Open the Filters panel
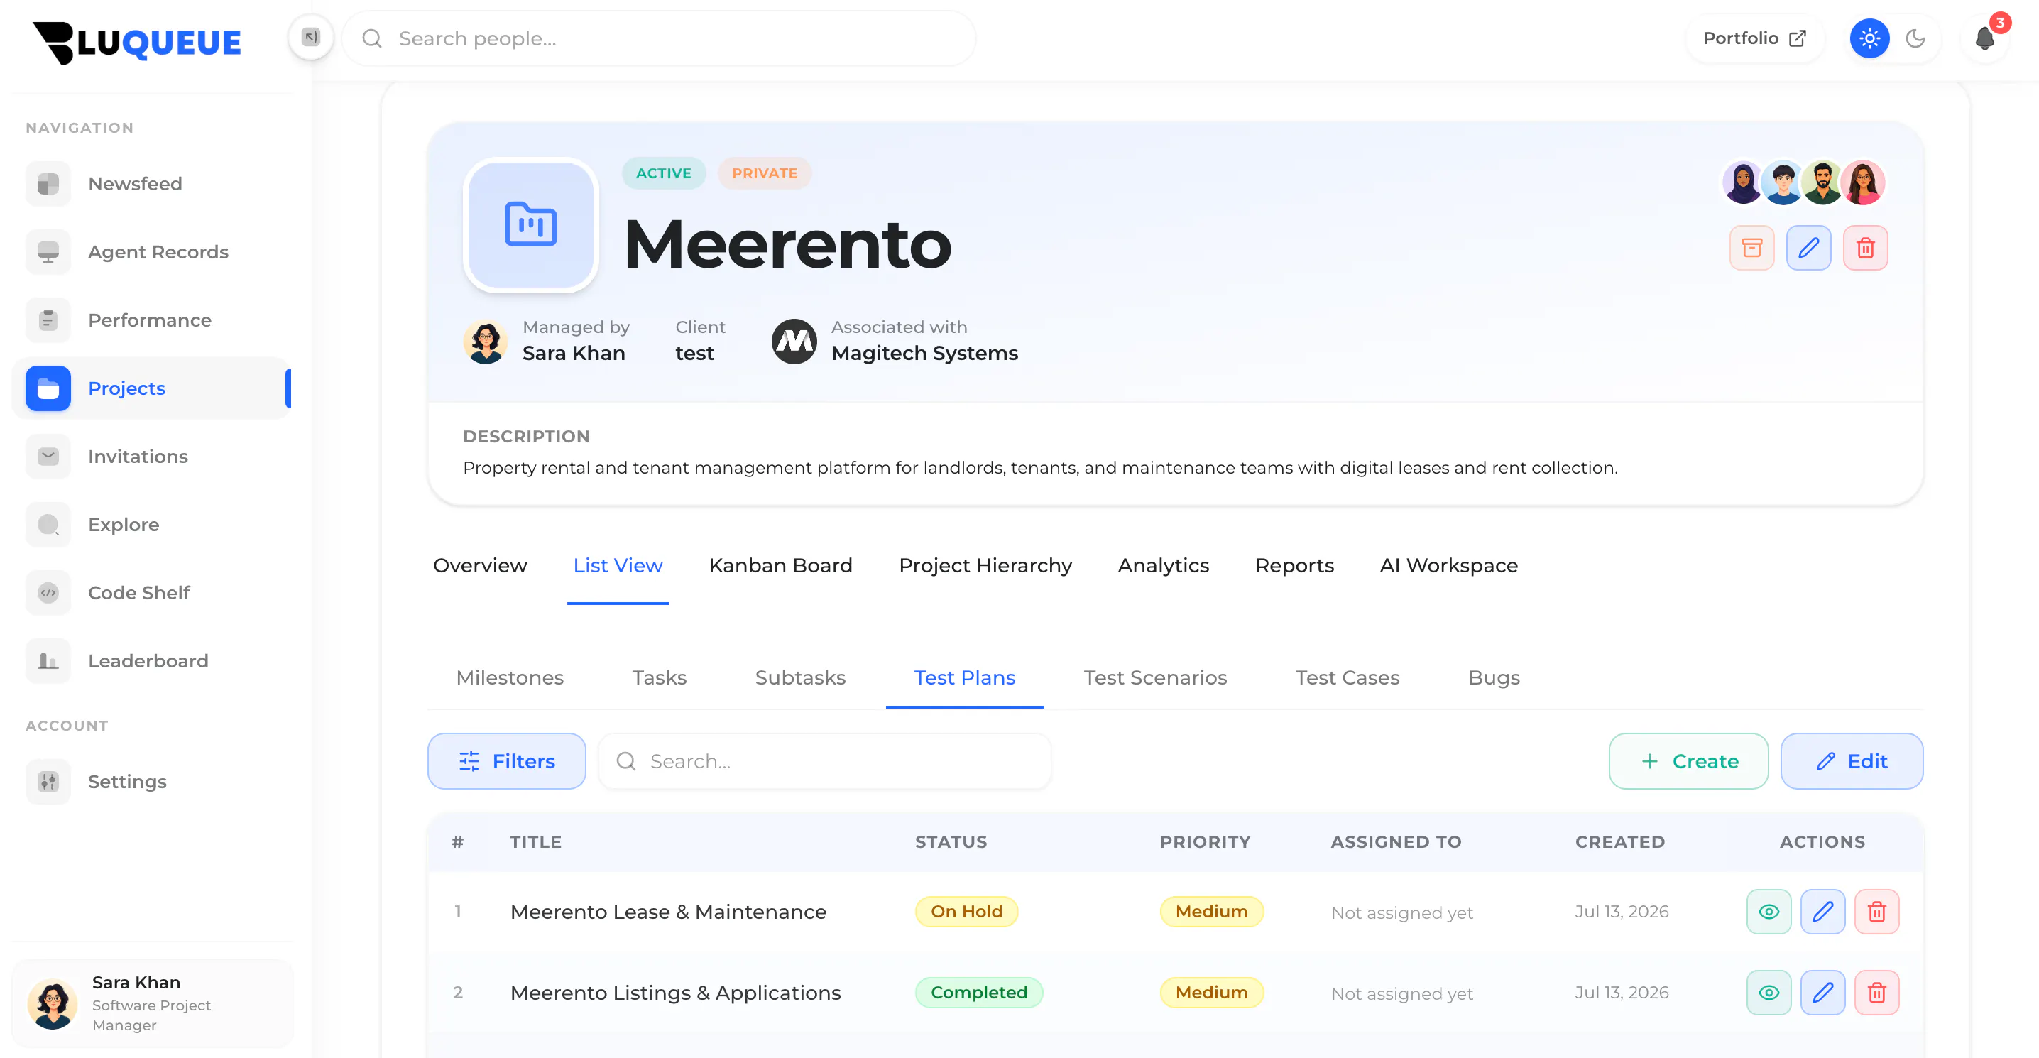2039x1058 pixels. 507,761
